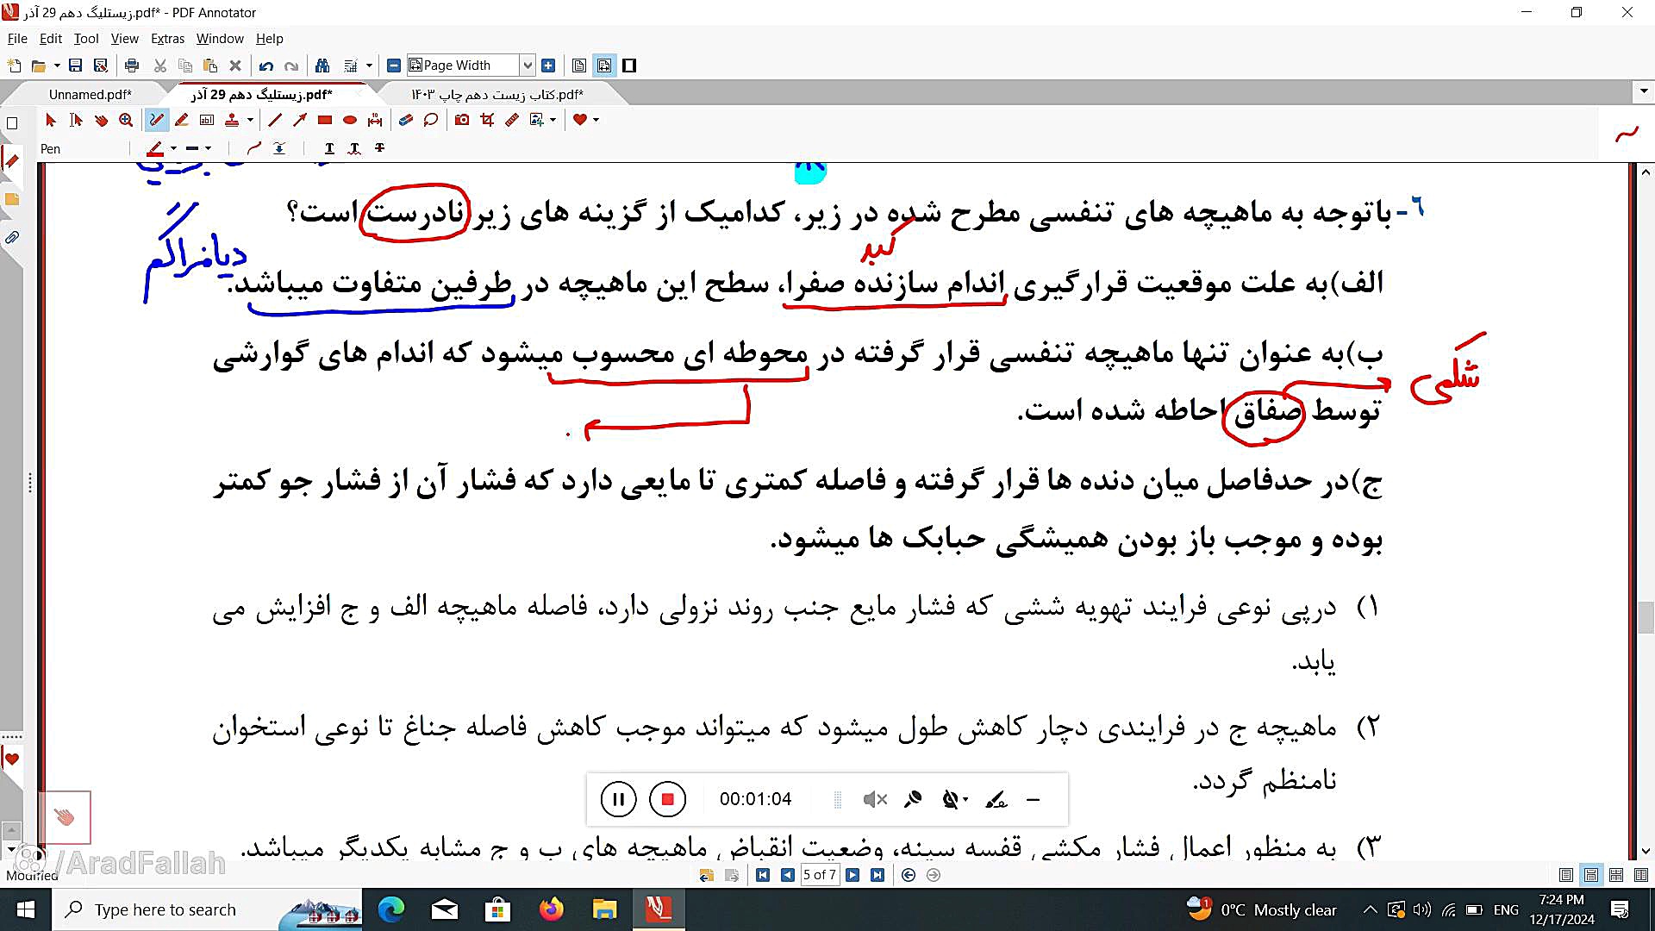Click the Crop page tool

tap(487, 120)
